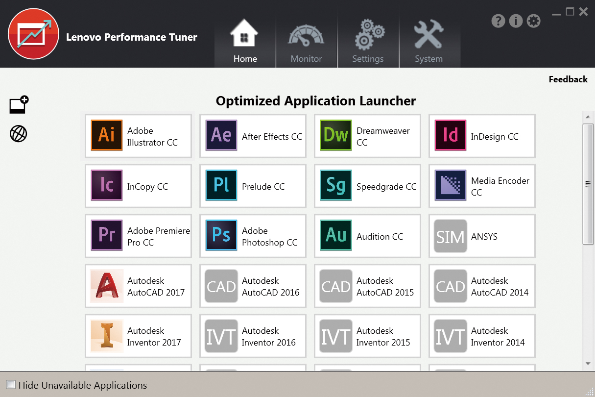Click the "Autodesk AutoCAD 2015" label
This screenshot has height=397, width=595.
(385, 287)
